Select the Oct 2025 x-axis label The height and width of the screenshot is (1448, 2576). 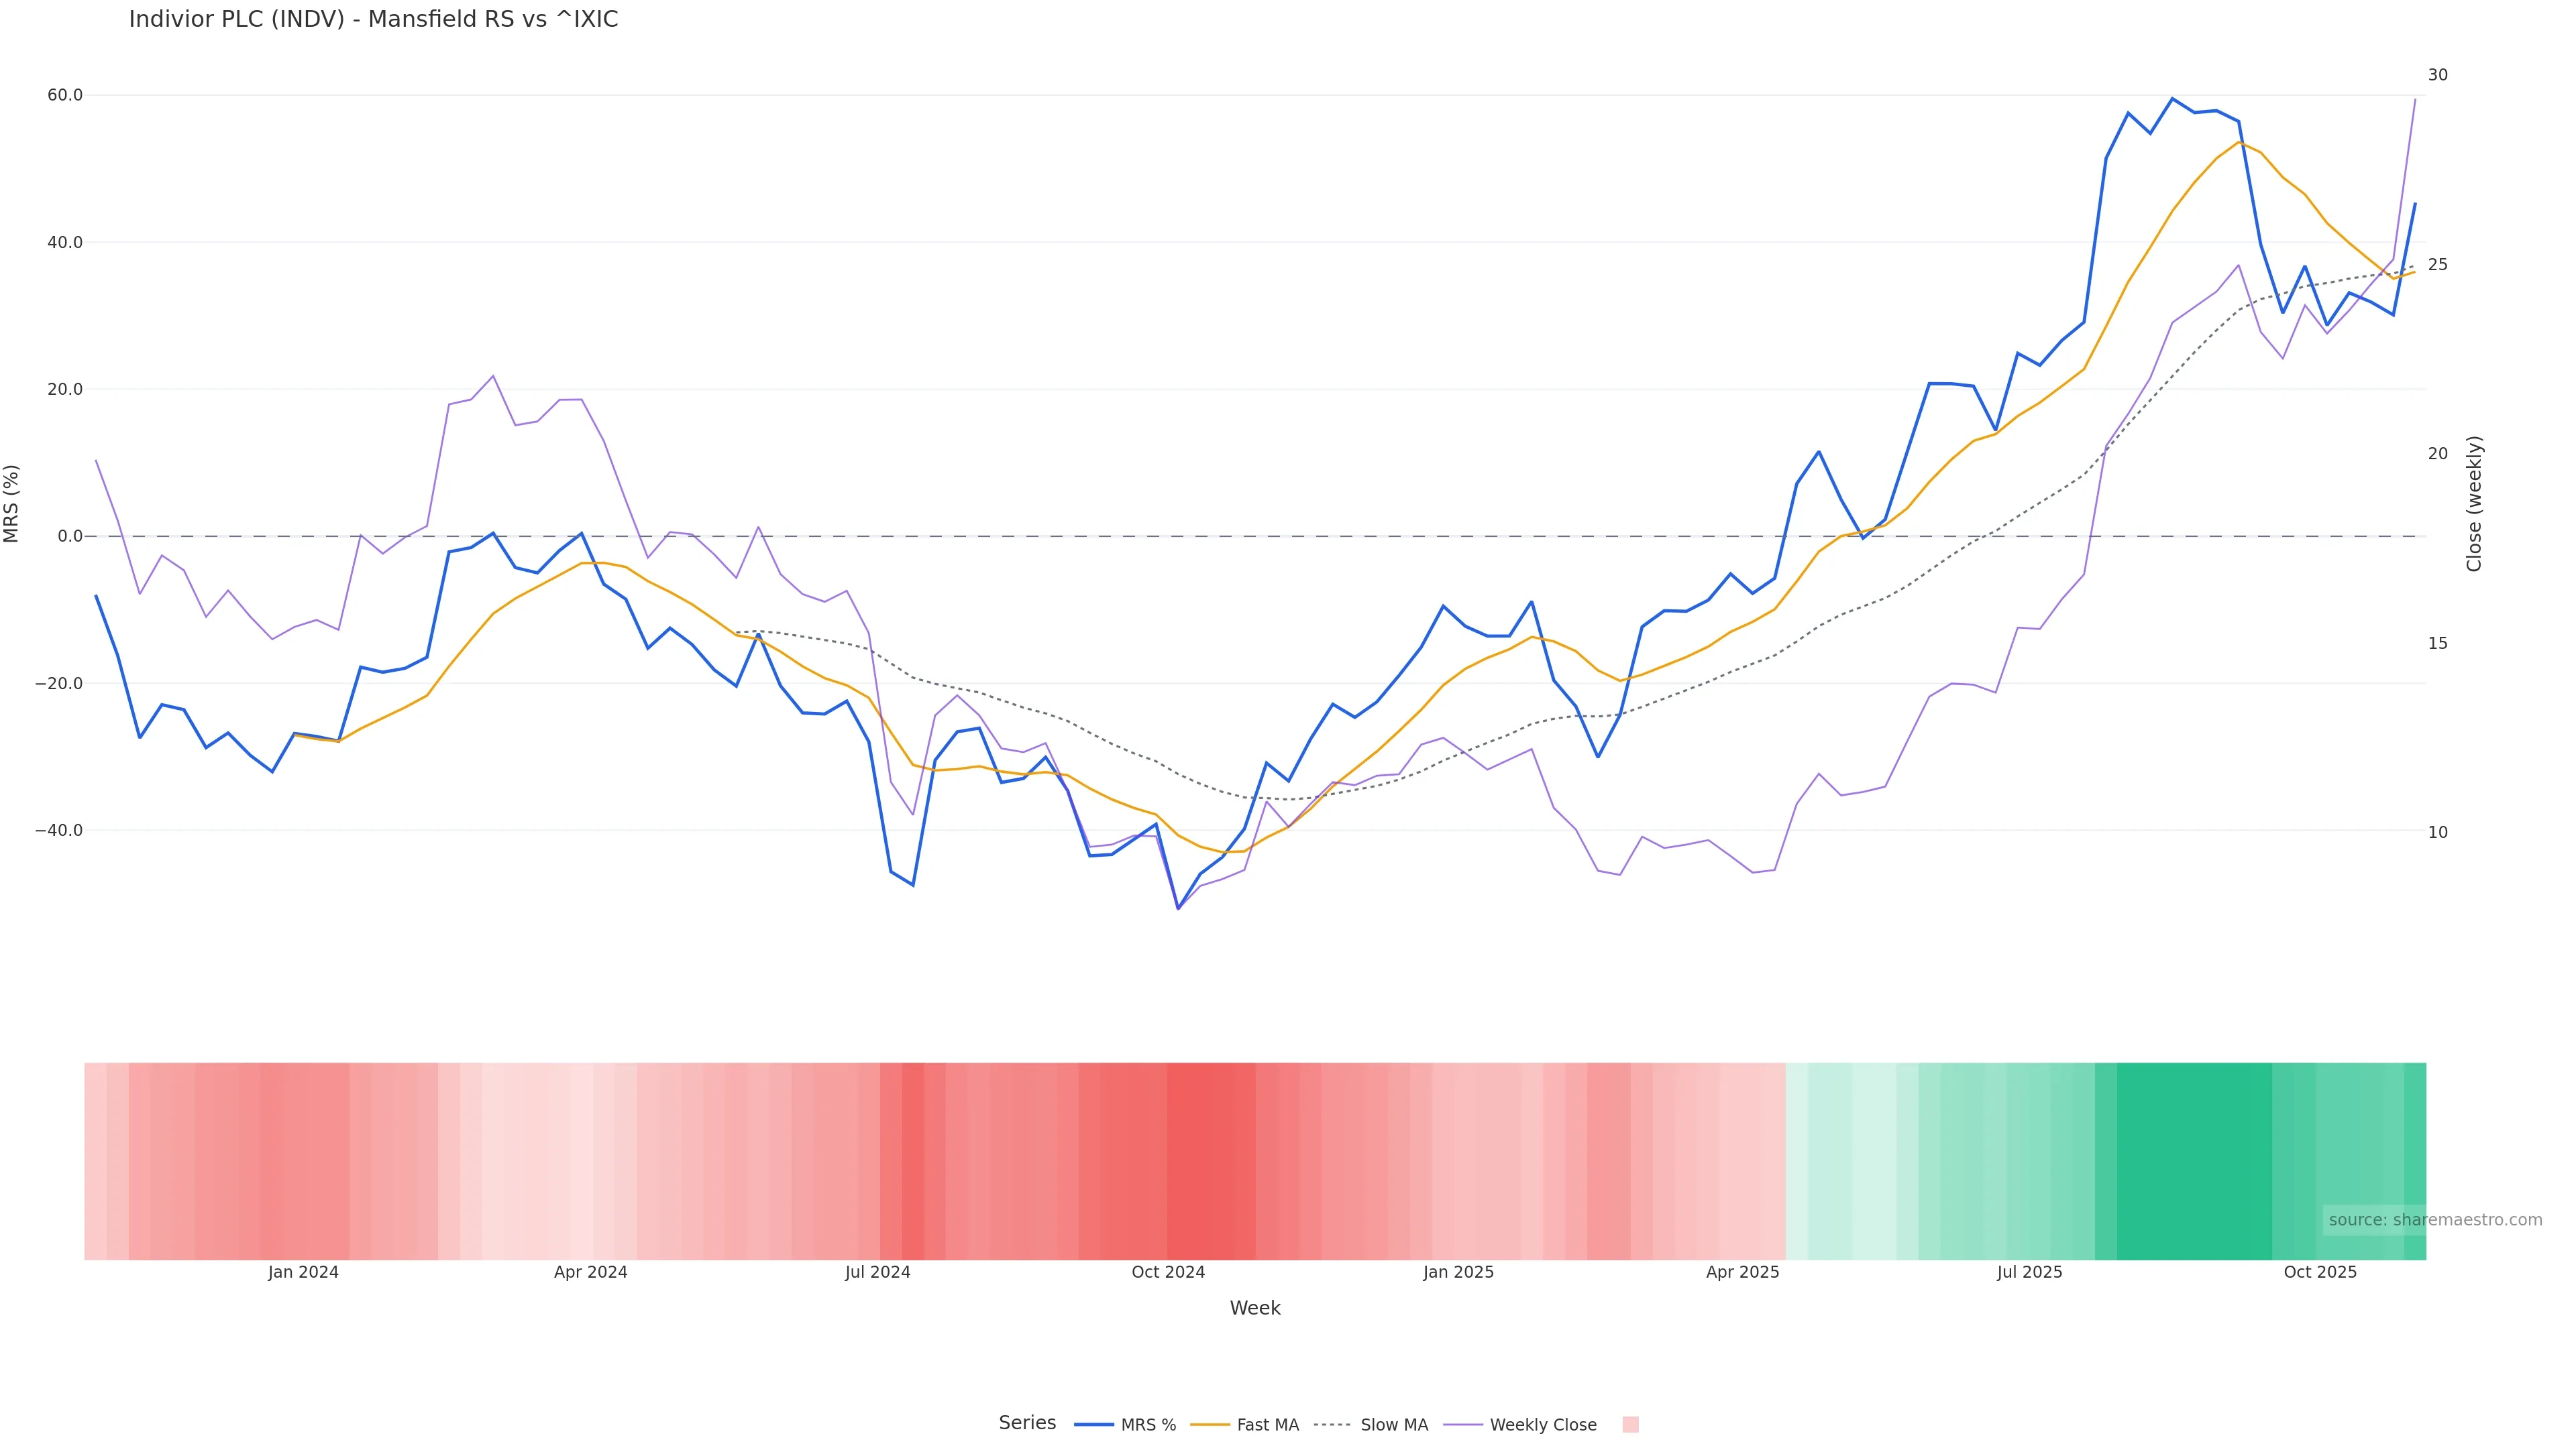[2320, 1272]
